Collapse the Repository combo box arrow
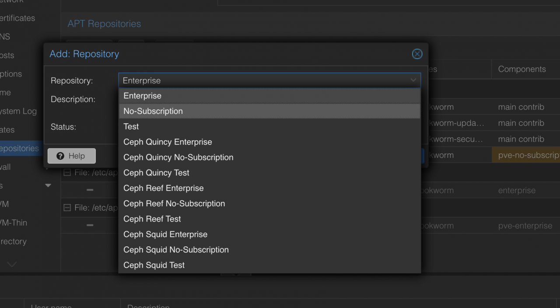Image resolution: width=560 pixels, height=308 pixels. coord(413,80)
